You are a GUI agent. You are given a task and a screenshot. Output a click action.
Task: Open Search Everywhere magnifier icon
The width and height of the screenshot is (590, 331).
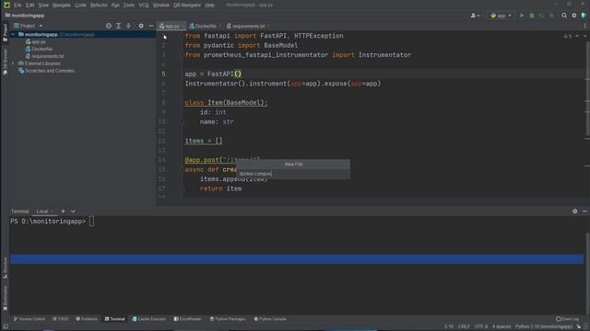[x=564, y=16]
